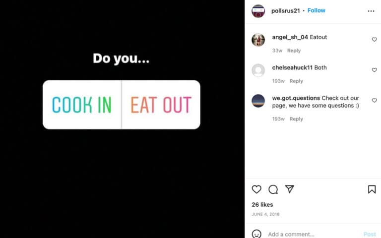This screenshot has width=381, height=238.
Task: Open angel_sh_04 profile picture
Action: coord(258,40)
